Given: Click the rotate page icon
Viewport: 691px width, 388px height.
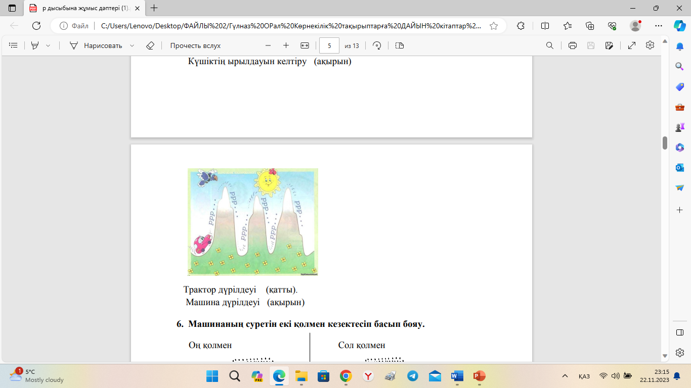Looking at the screenshot, I should click(377, 45).
